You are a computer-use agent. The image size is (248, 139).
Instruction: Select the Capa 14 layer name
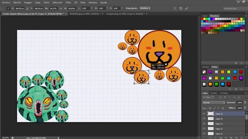click(219, 119)
